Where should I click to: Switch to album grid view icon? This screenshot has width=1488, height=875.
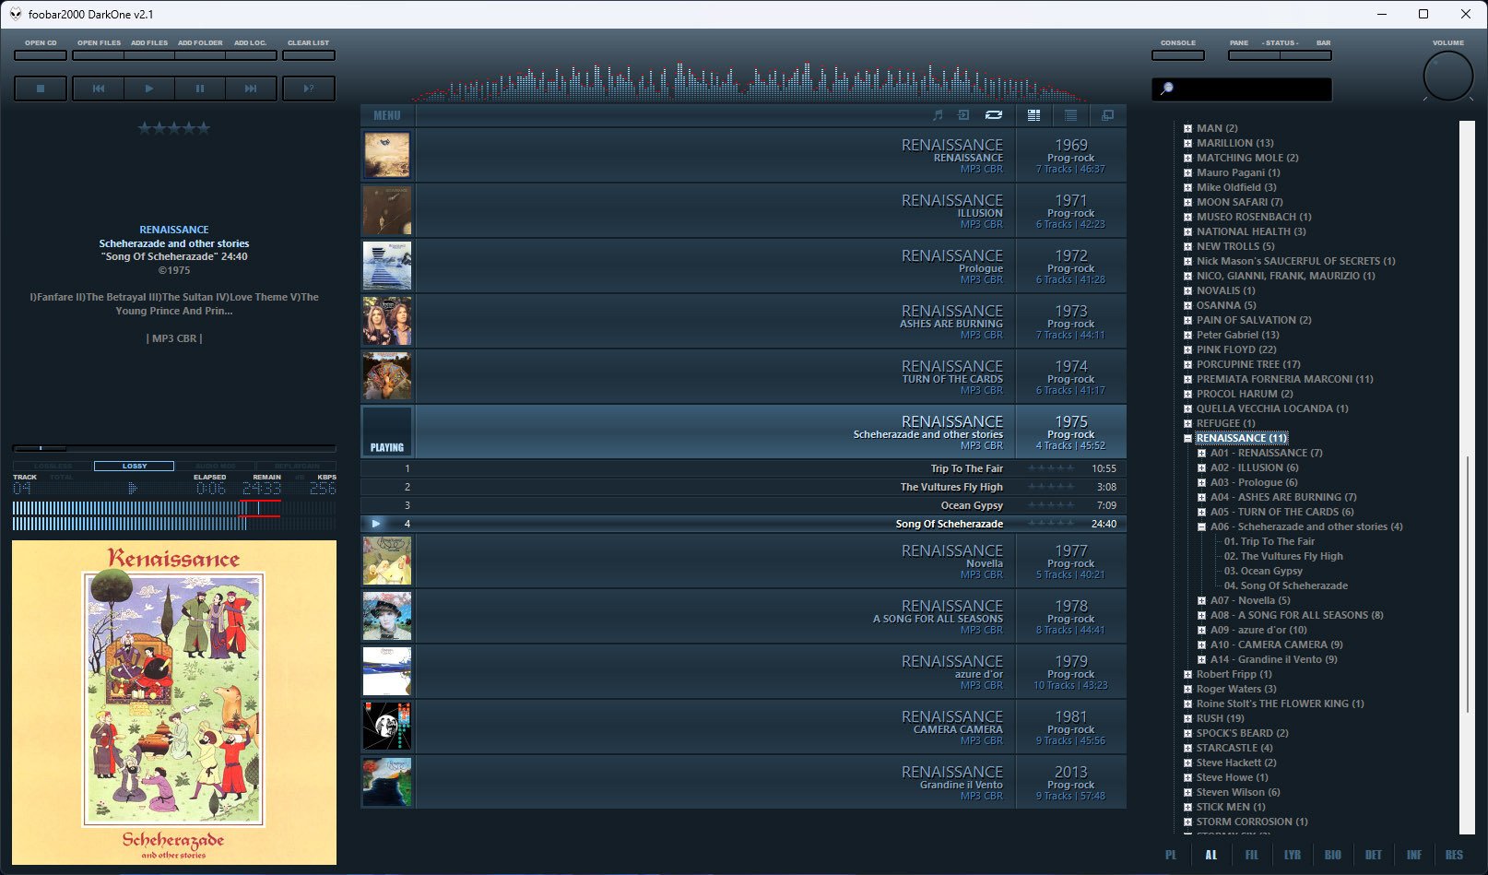(1033, 115)
